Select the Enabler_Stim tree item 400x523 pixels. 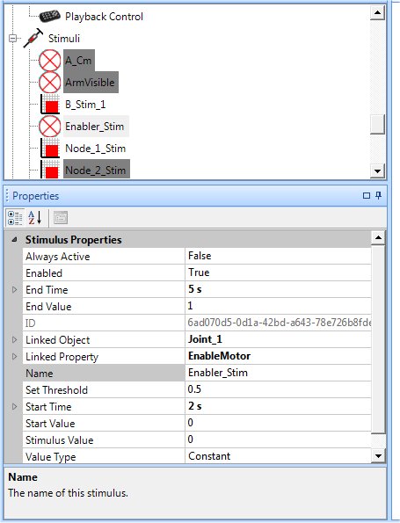94,127
